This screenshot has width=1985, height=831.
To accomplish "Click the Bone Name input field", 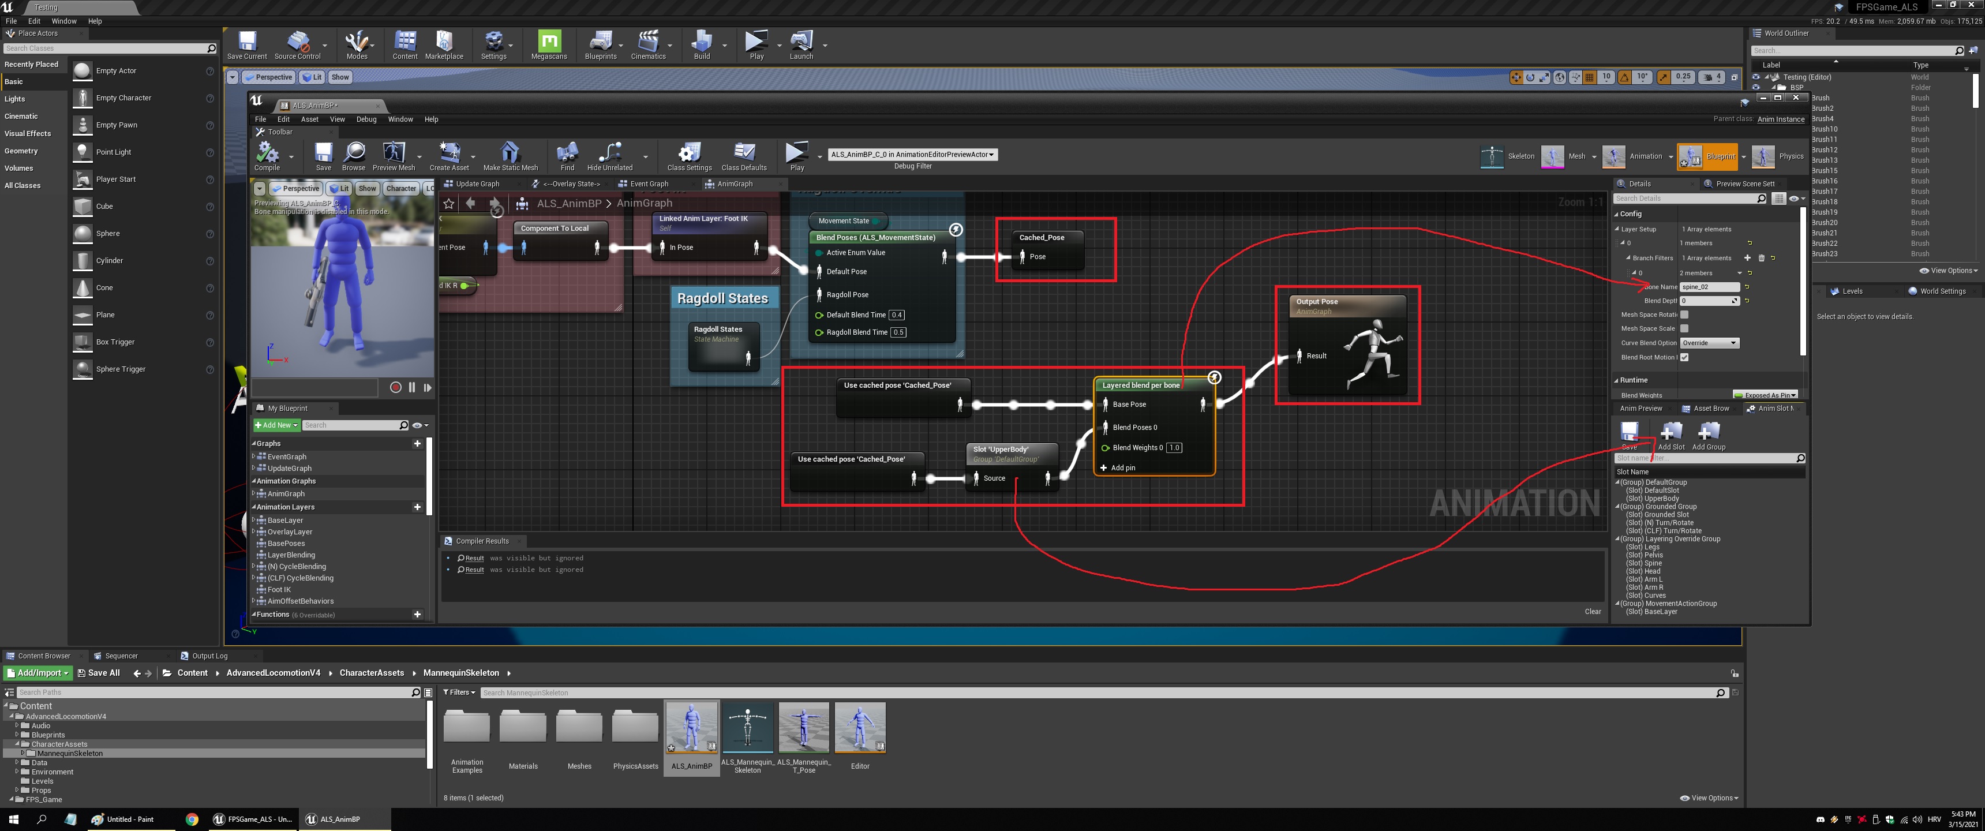I will click(1709, 287).
